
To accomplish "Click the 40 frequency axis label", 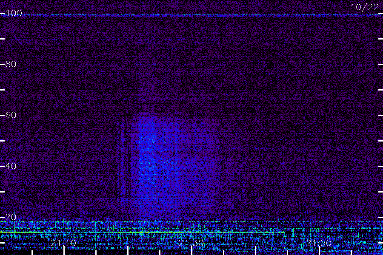I will pos(11,166).
